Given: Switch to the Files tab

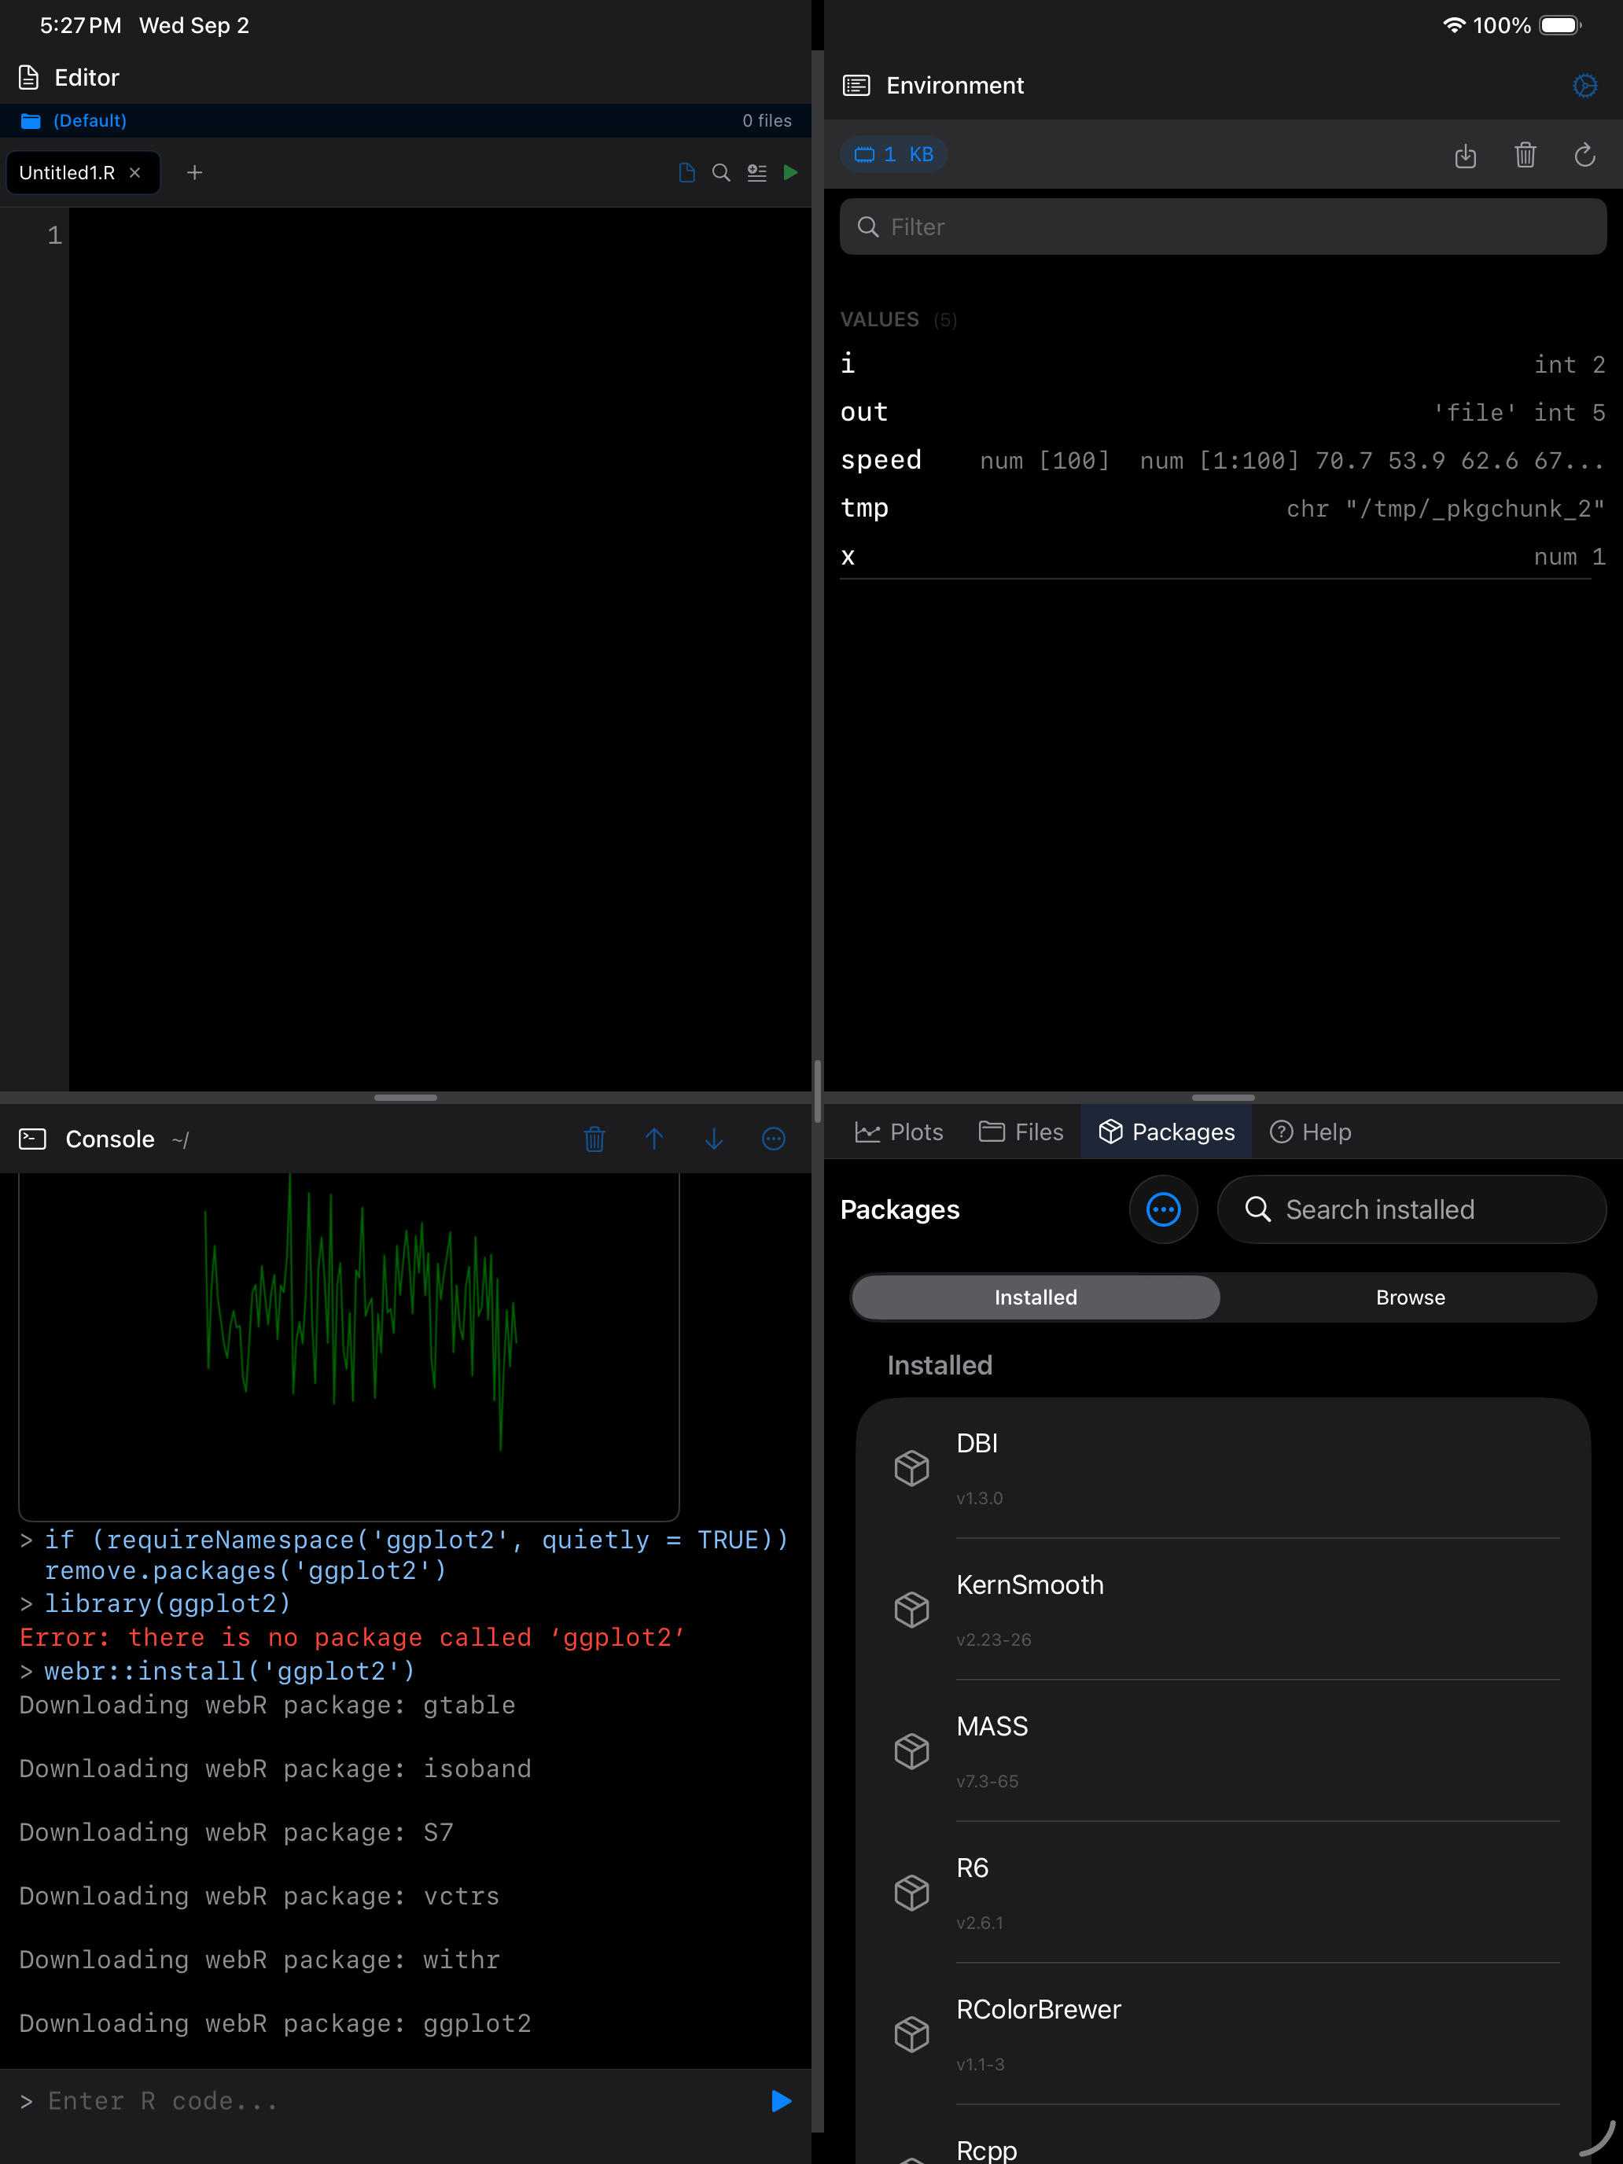Looking at the screenshot, I should point(1021,1132).
